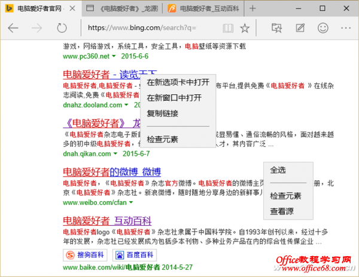Expand dropdown arrow next to www.pc360.net
The width and height of the screenshot is (359, 277).
pyautogui.click(x=114, y=56)
